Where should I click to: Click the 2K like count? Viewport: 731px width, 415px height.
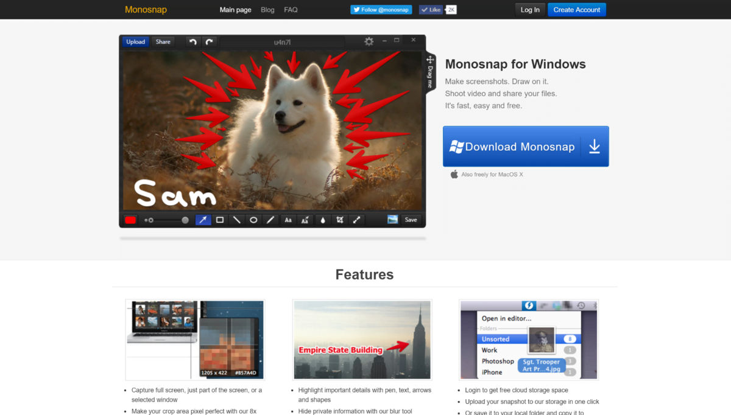[x=451, y=10]
